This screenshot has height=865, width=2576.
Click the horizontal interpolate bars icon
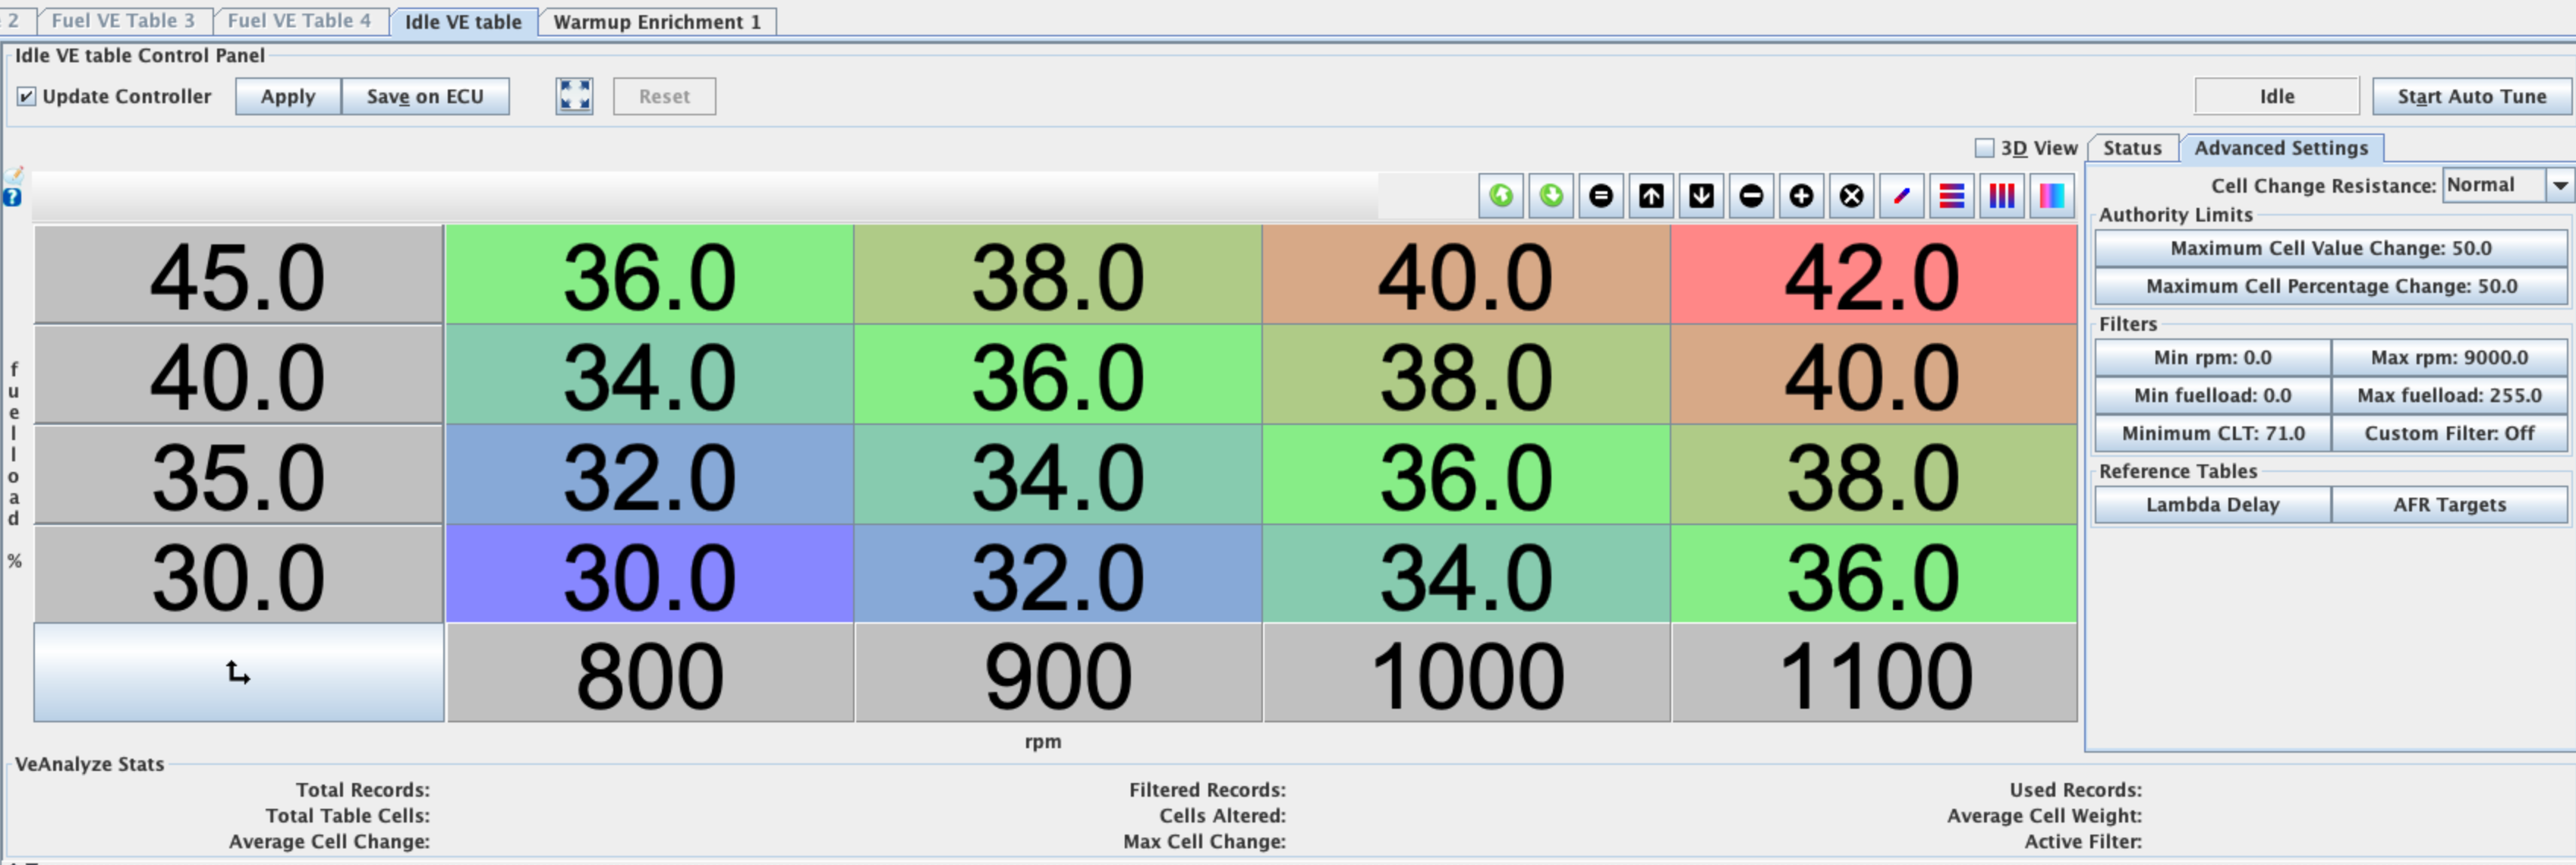(x=1951, y=196)
